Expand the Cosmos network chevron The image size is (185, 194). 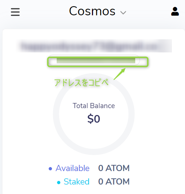point(123,13)
